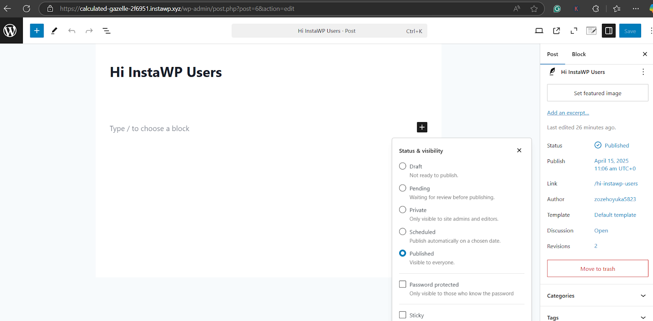Open editor Options three-dot menu
Viewport: 653px width, 321px height.
point(650,31)
